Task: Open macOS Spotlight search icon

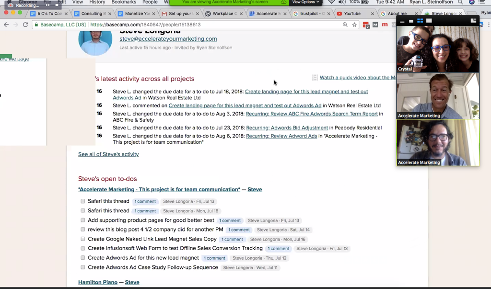Action: (460, 2)
